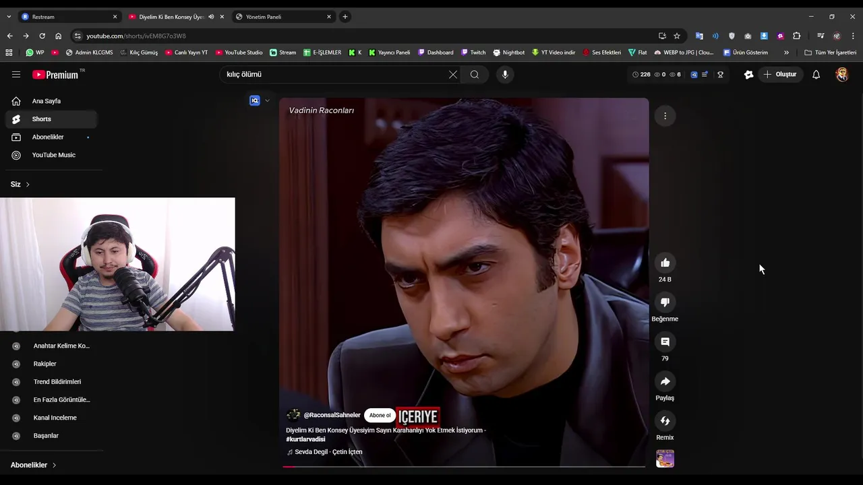Go to the browser home page
The image size is (863, 485).
(59, 36)
